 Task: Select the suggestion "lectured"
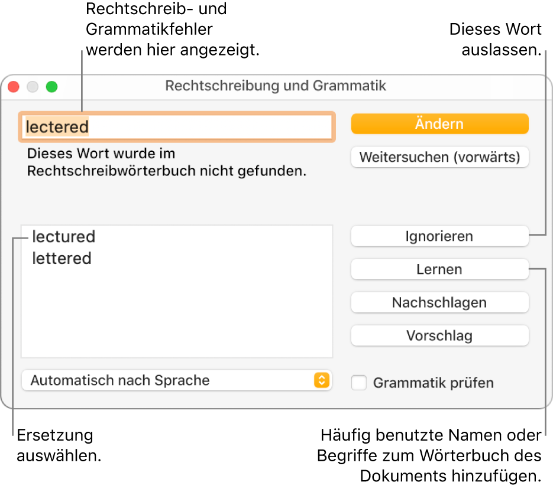(x=63, y=237)
